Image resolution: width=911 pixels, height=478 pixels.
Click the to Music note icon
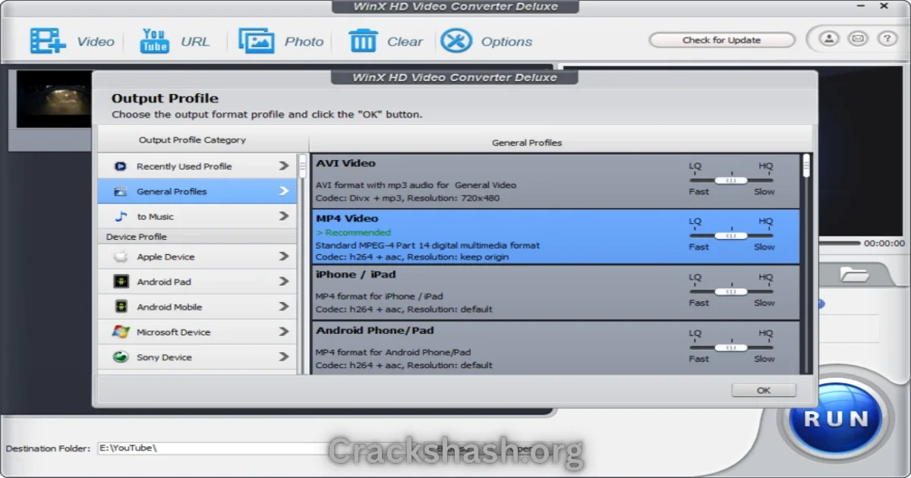(121, 216)
